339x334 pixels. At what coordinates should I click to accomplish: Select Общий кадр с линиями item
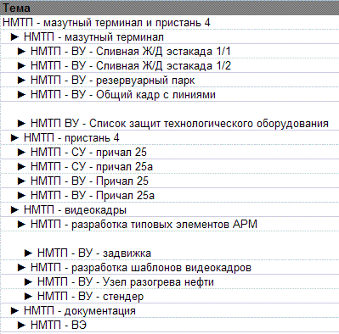(123, 95)
